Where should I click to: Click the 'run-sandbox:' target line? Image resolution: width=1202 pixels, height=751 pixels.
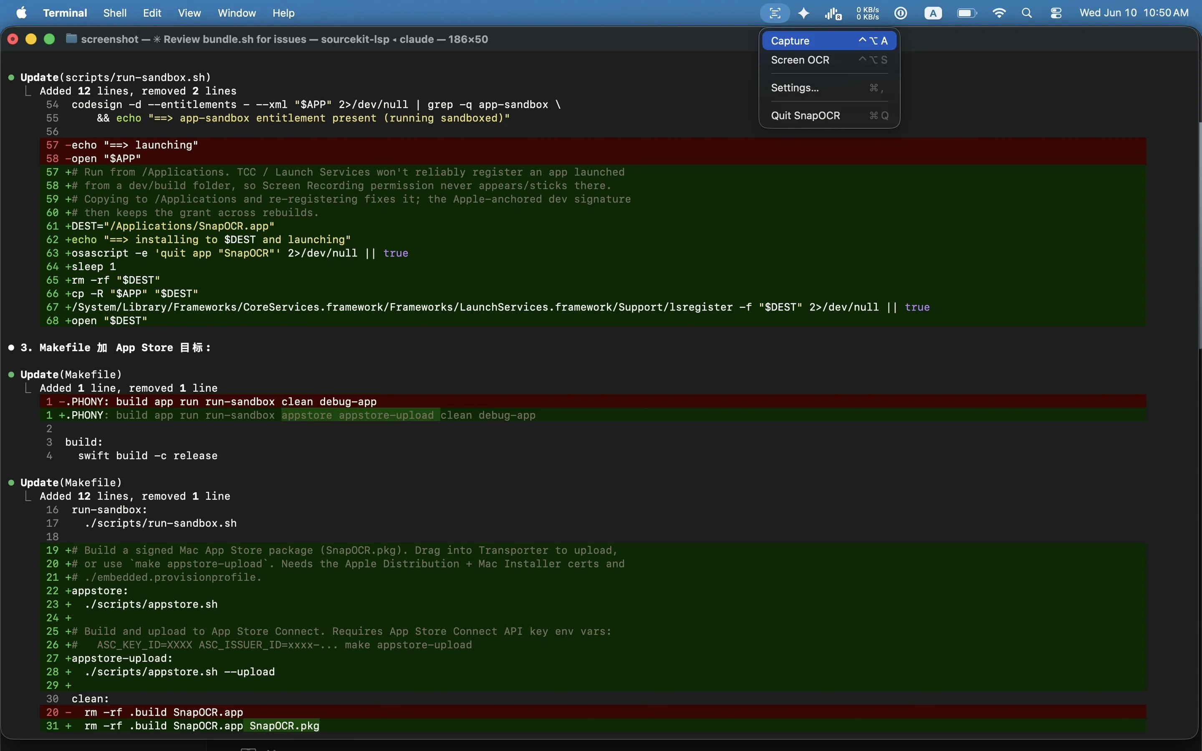click(109, 509)
